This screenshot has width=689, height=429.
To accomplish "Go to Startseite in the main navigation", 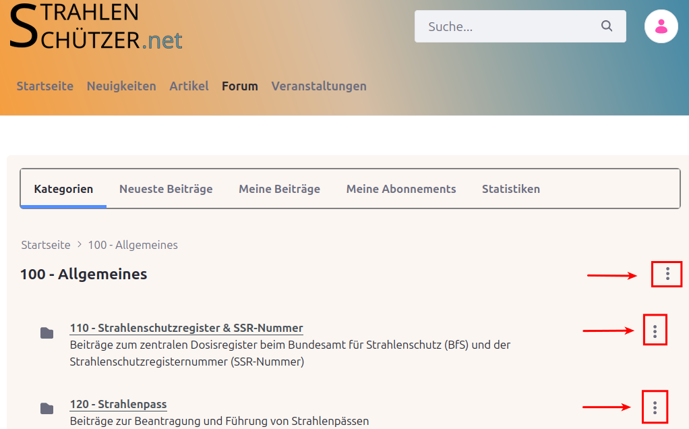I will pyautogui.click(x=44, y=86).
